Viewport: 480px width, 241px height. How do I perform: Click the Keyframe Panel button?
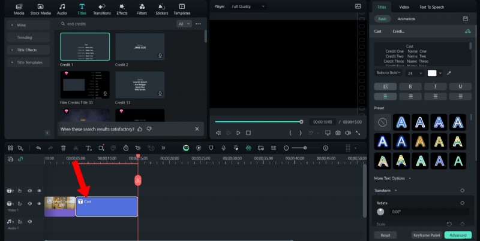click(426, 235)
